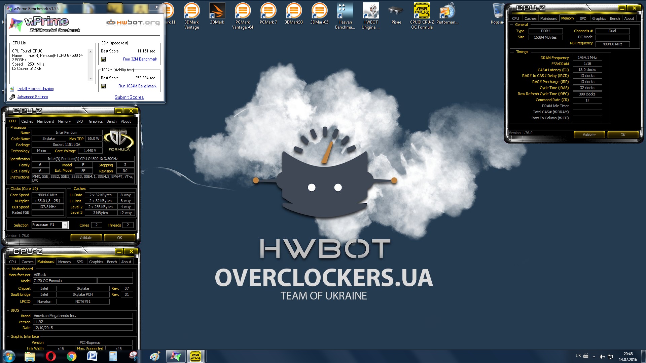Click the save icon beside the 32M score
The image size is (646, 363).
click(103, 59)
